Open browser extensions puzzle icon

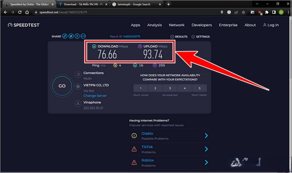coord(267,12)
